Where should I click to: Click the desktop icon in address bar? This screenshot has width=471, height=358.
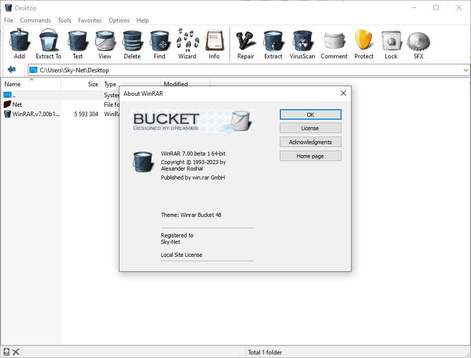(33, 70)
